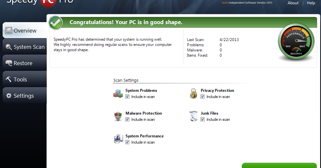This screenshot has height=168, width=321.
Task: Uncheck Privacy Protection include in scan
Action: 202,97
